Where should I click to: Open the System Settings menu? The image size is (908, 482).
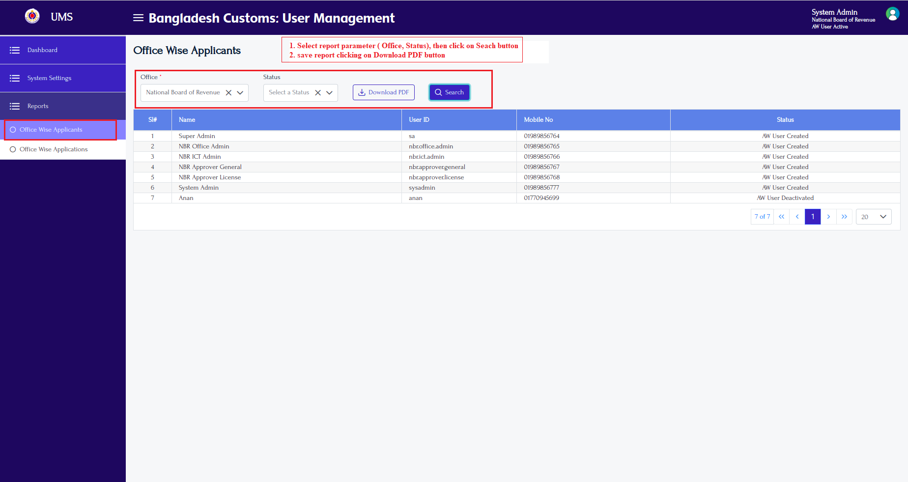pyautogui.click(x=63, y=78)
